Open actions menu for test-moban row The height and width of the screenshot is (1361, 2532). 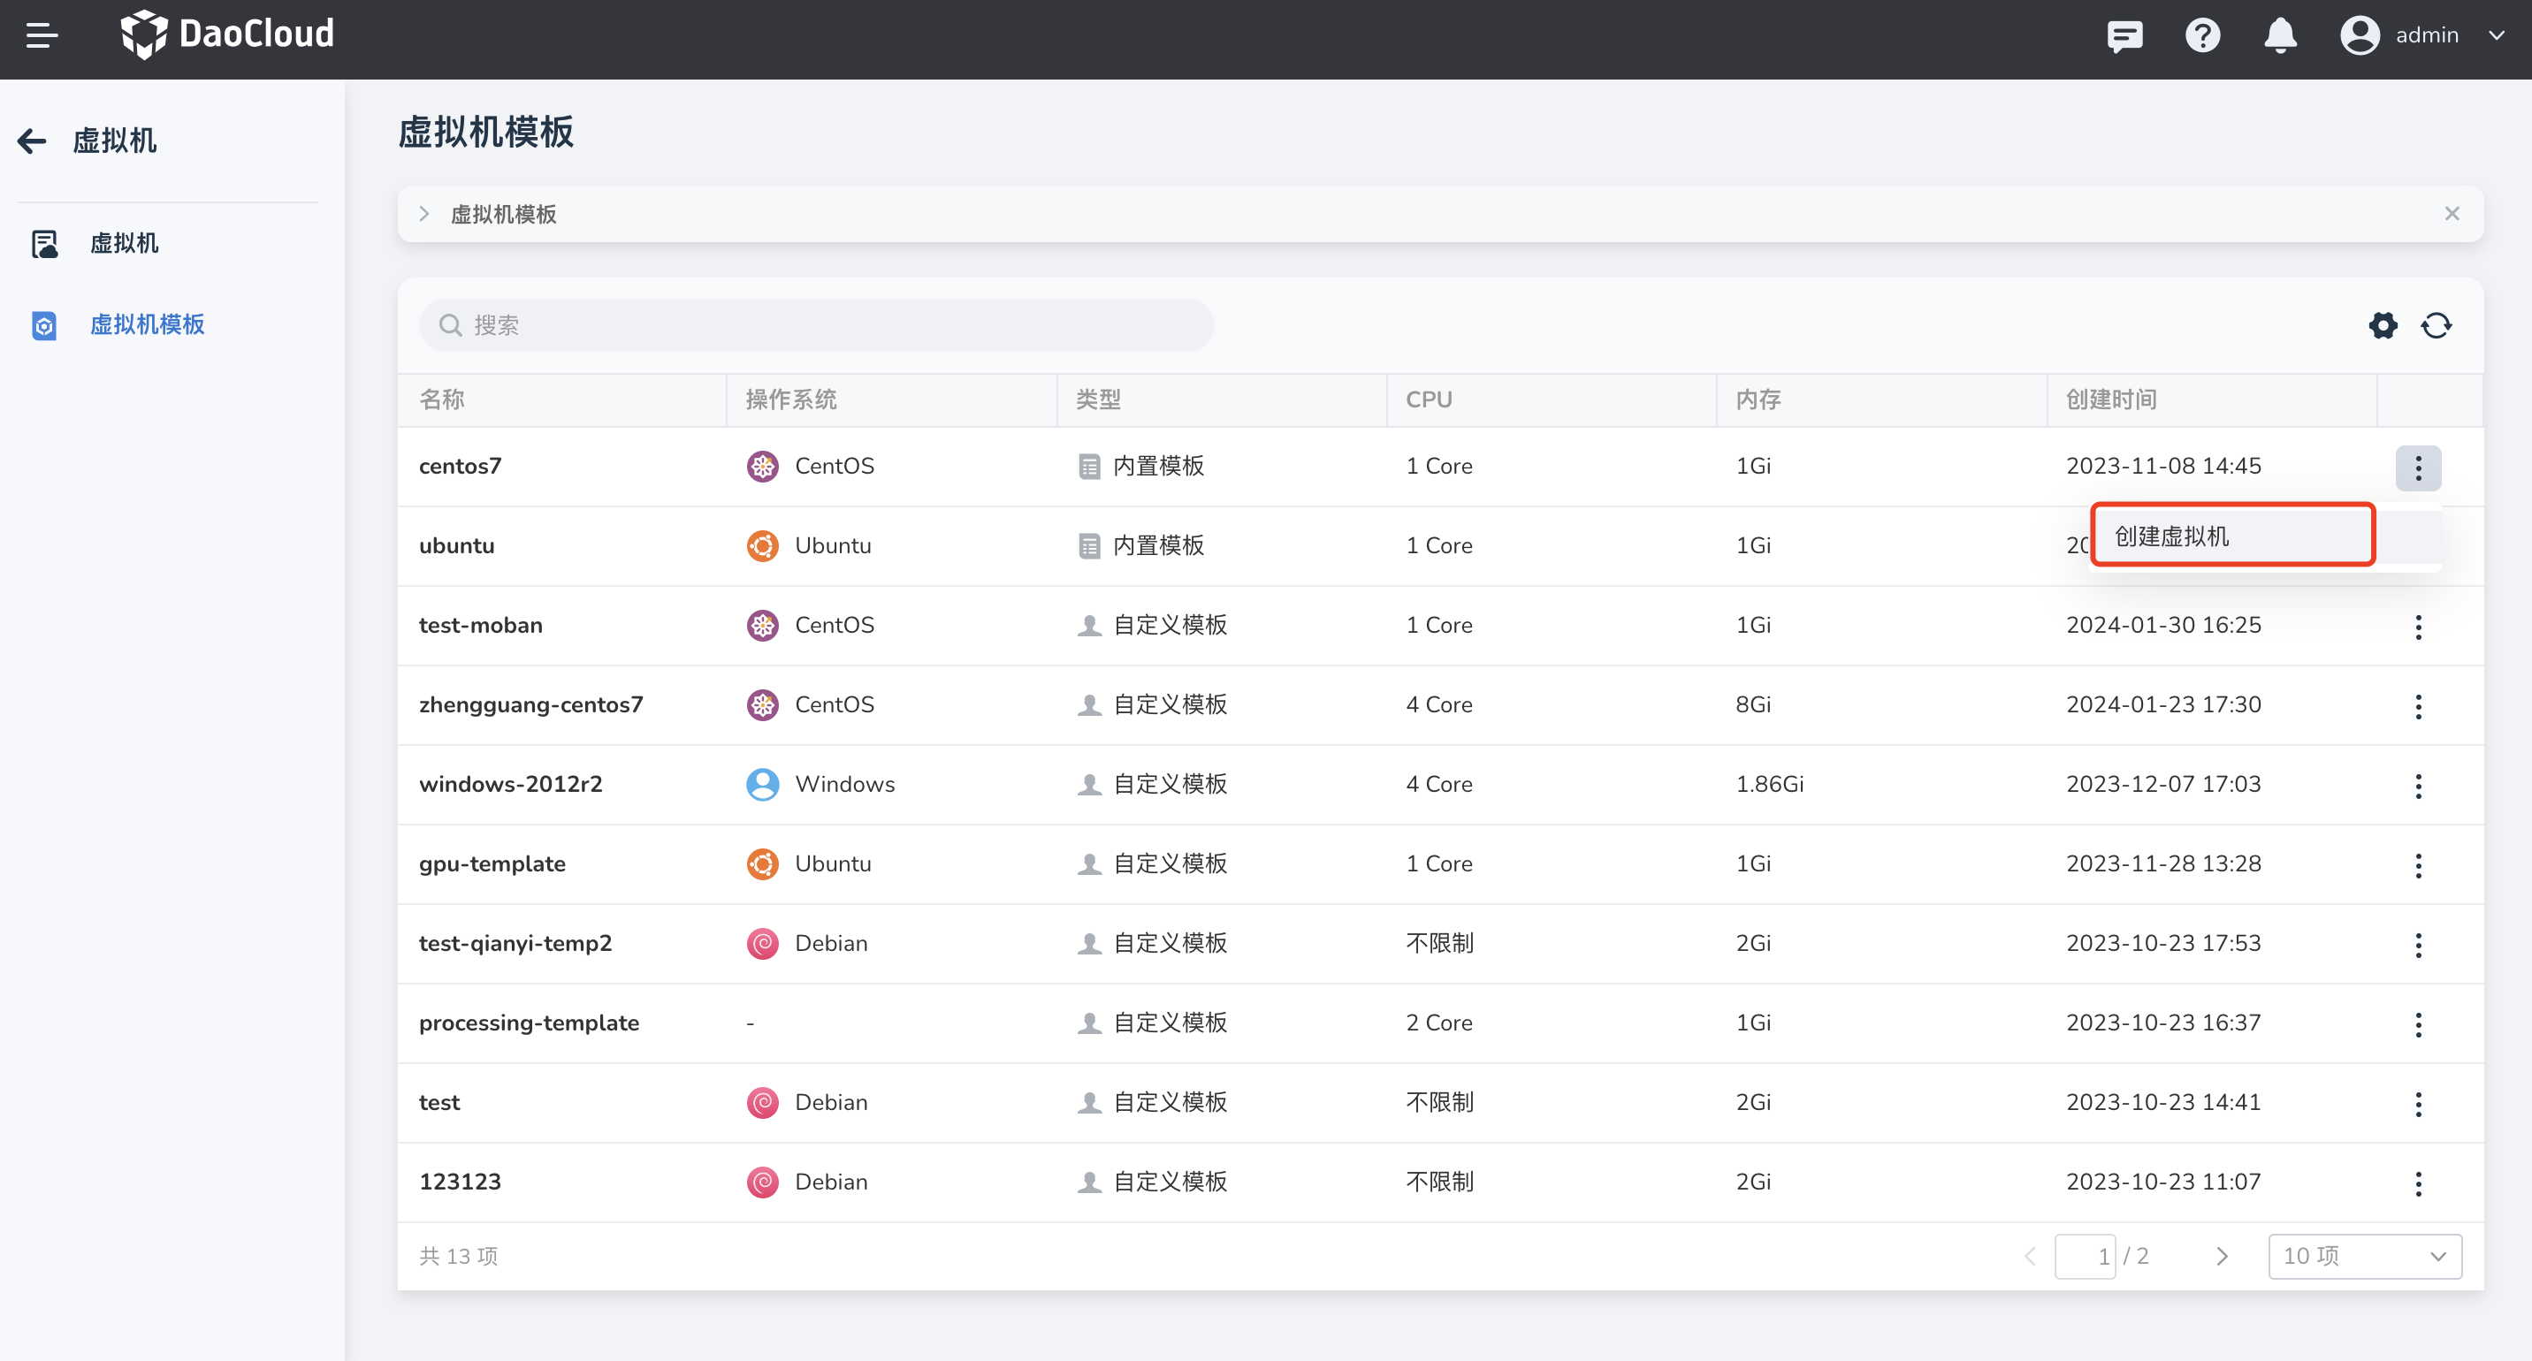[x=2417, y=627]
